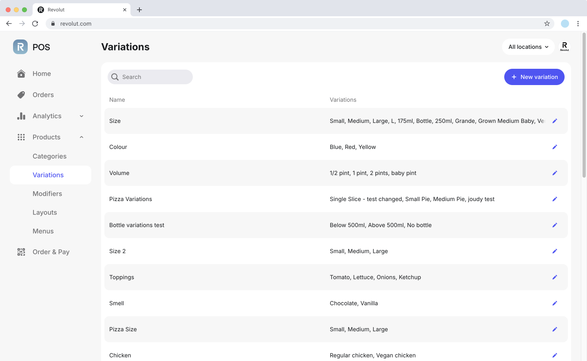The image size is (587, 361).
Task: Expand the Analytics sidebar section
Action: tap(82, 116)
